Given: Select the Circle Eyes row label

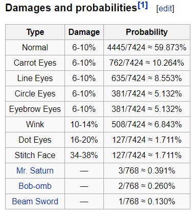Looking at the screenshot, I should 35,93.
